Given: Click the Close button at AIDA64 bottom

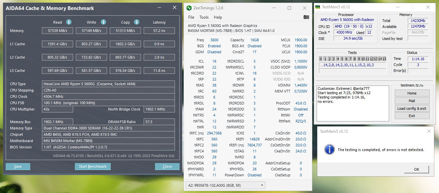Looking at the screenshot, I should tap(167, 166).
